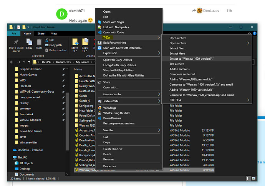
Task: Switch to the Share ribbon tab
Action: pyautogui.click(x=41, y=34)
